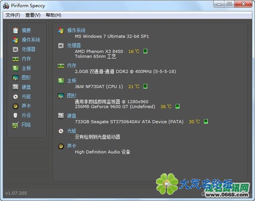The height and width of the screenshot is (201, 255).
Task: Click the Toliman 65nm 工艺 text
Action: click(96, 57)
